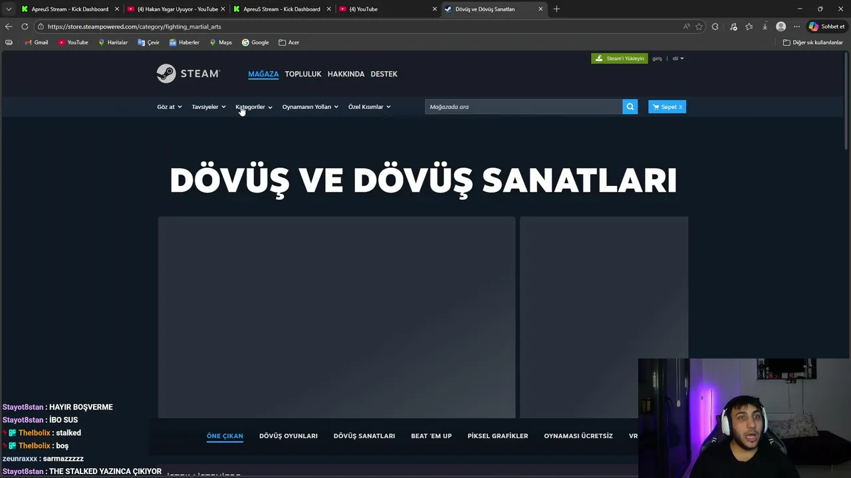Click the giriş login link
The width and height of the screenshot is (851, 478).
coord(657,58)
